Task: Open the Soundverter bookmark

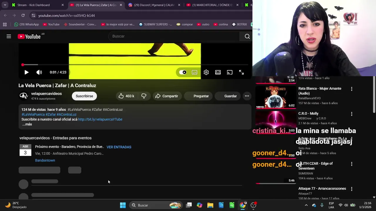Action: coord(80,24)
